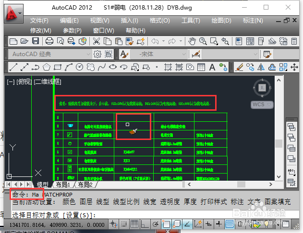The width and height of the screenshot is (303, 233).
Task: Open the Table Style icon
Action: point(267,54)
